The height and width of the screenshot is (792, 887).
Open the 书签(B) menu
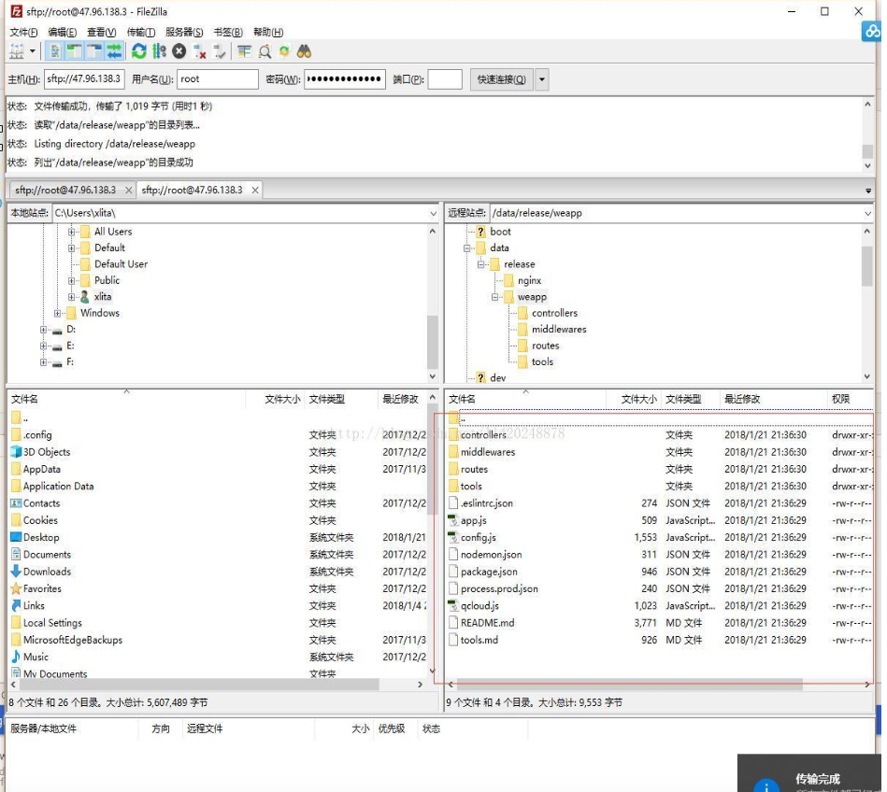point(228,33)
